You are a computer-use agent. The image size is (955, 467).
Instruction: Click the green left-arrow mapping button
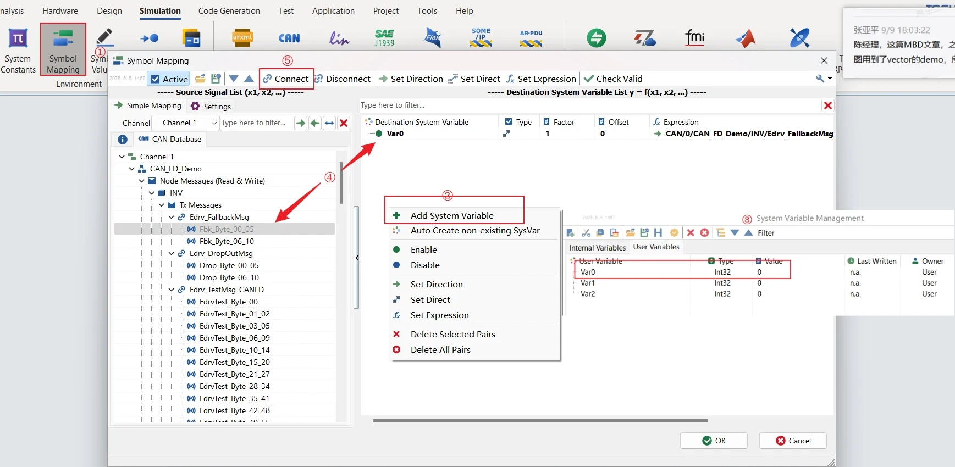coord(314,123)
